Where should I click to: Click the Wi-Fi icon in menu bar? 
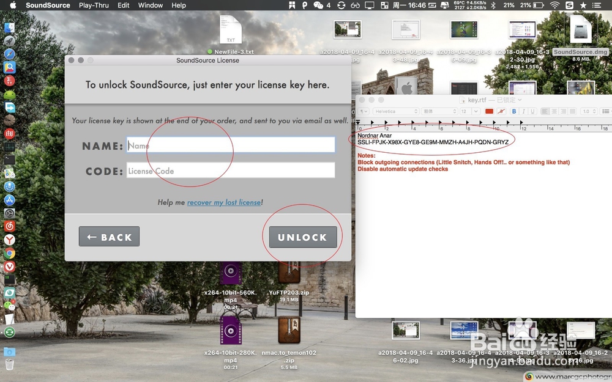point(554,5)
